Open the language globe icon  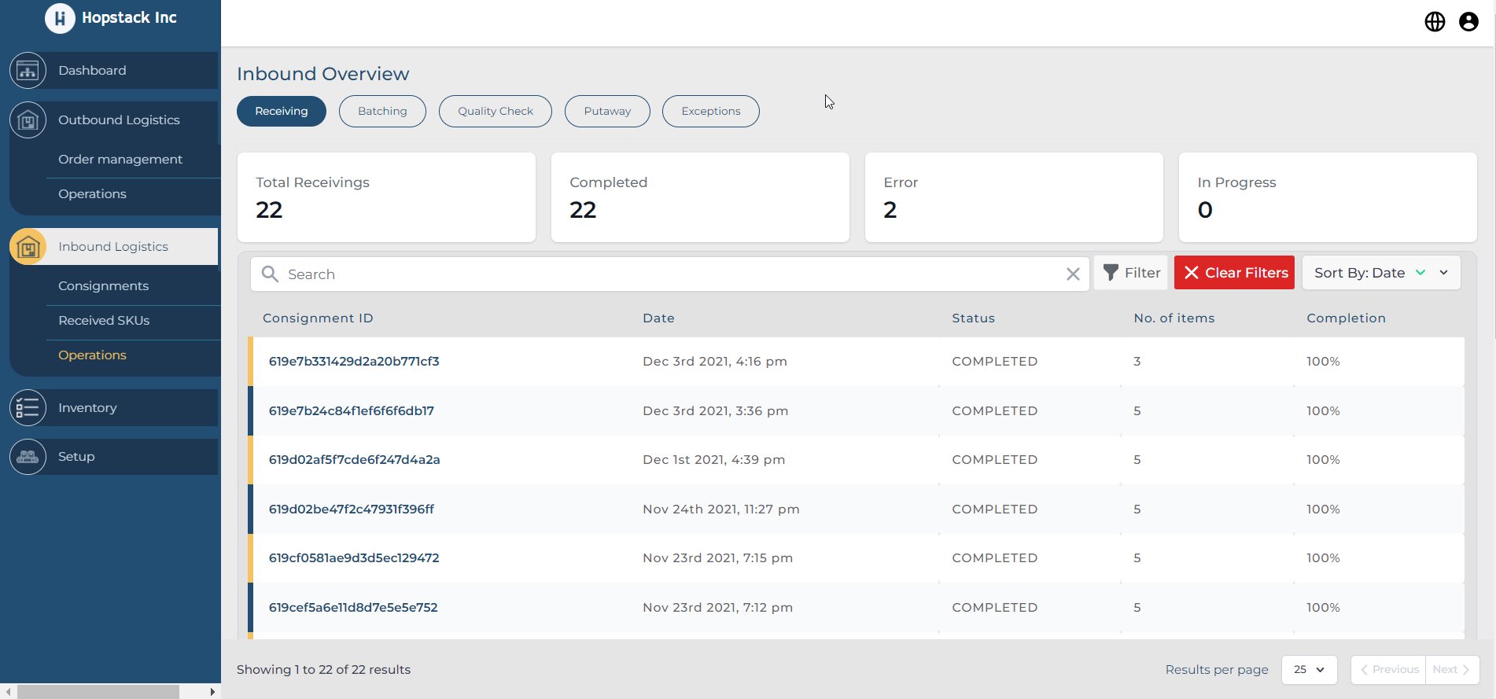(1435, 22)
